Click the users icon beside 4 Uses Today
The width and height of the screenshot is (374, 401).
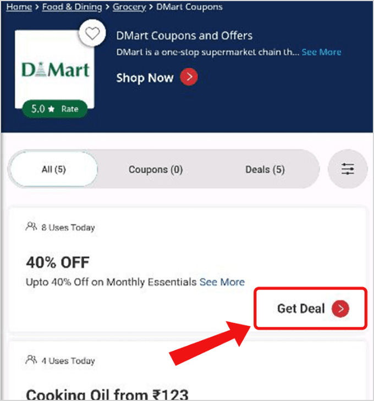click(x=31, y=360)
